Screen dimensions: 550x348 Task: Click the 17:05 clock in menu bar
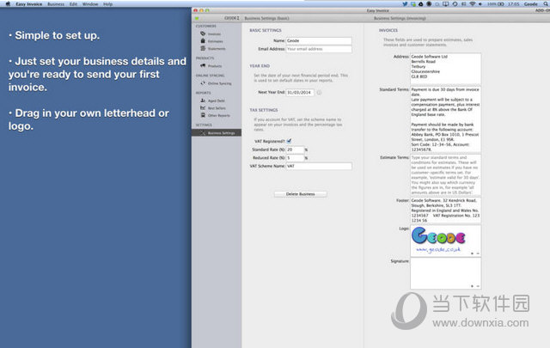coord(514,4)
